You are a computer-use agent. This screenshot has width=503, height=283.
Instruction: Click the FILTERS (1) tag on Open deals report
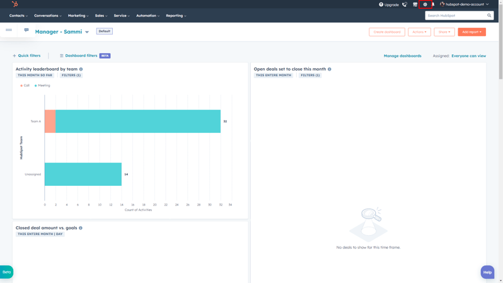310,75
